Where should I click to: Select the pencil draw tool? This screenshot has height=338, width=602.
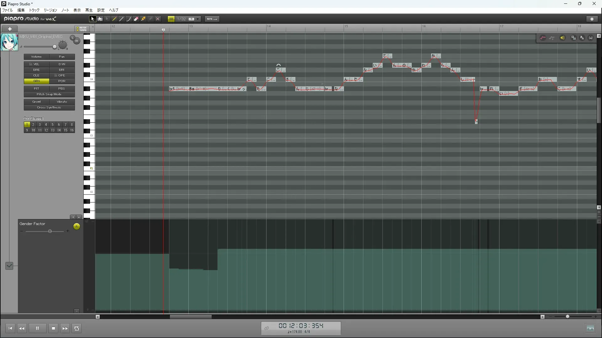point(114,19)
